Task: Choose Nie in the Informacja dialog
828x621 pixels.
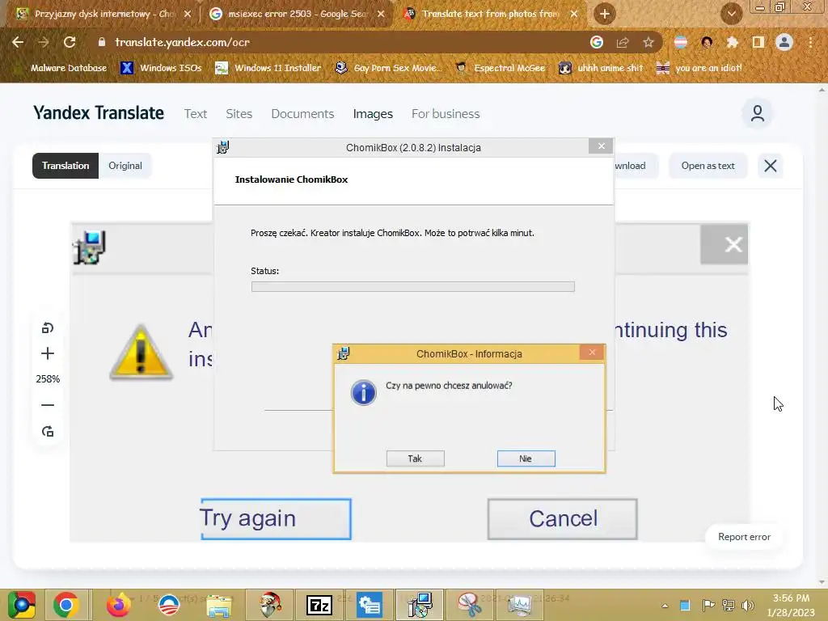Action: [526, 458]
